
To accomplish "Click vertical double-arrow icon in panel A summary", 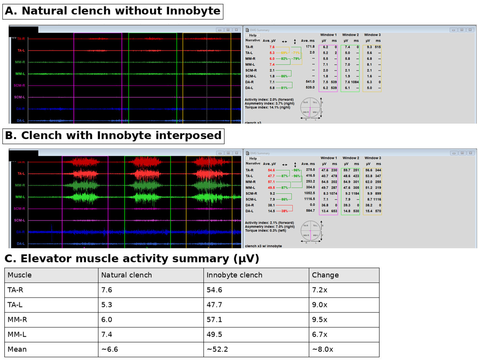I will tap(295, 42).
